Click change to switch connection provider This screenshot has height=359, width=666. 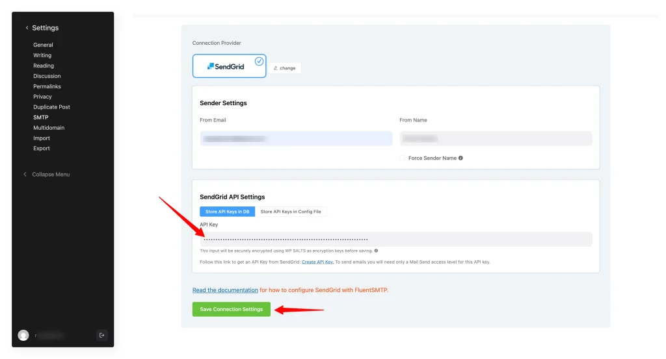click(285, 68)
